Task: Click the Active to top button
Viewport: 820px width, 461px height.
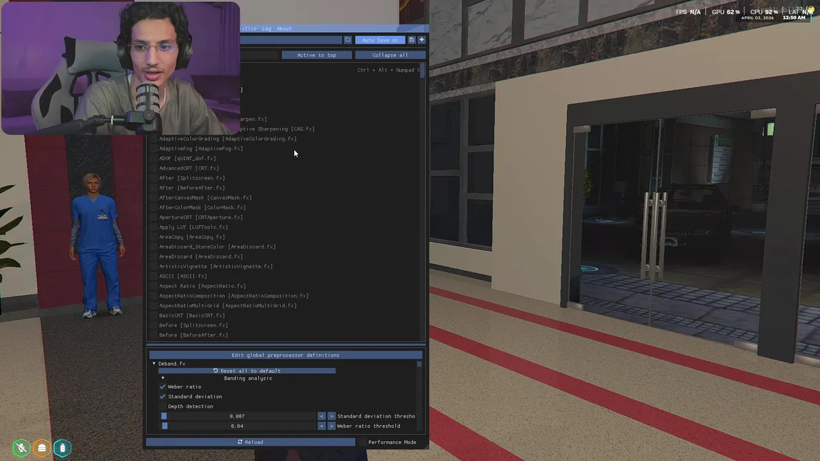Action: 316,55
